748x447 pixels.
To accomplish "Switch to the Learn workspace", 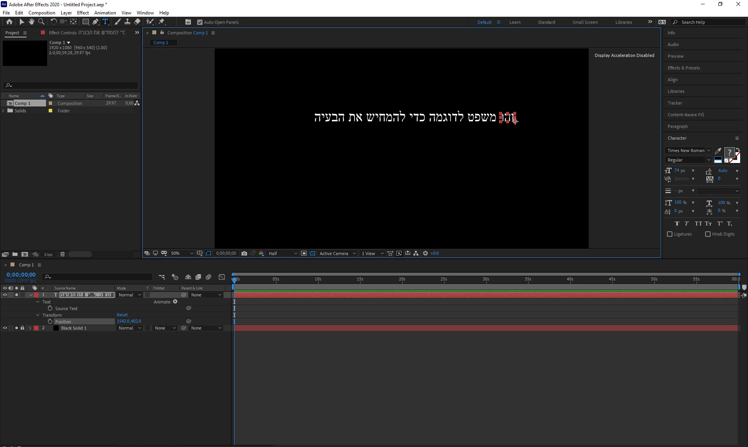I will [515, 22].
